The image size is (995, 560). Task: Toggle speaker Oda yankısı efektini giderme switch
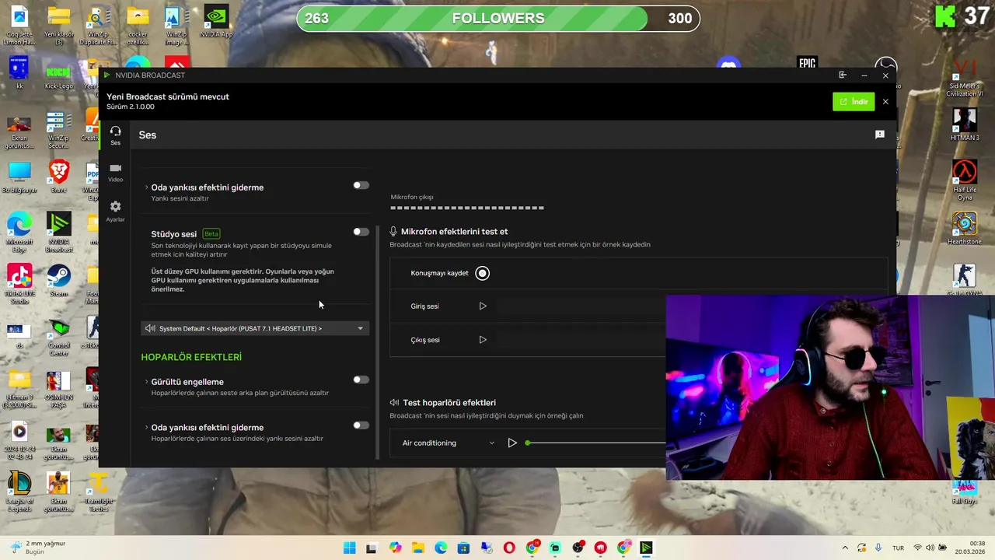click(x=361, y=425)
